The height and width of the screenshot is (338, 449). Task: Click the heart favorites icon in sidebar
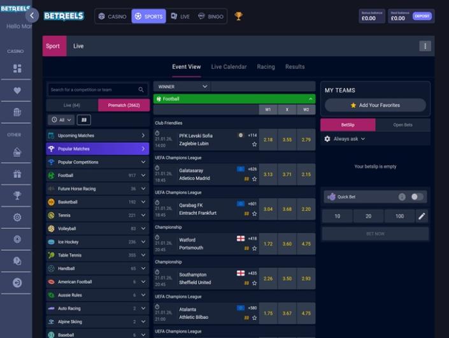point(17,91)
